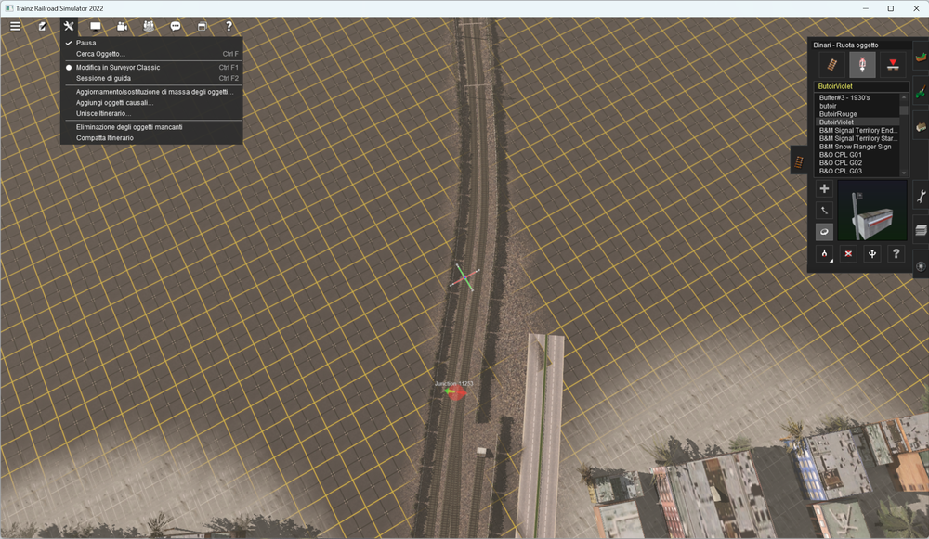The height and width of the screenshot is (539, 929).
Task: Open the wrench tools tab on right edge
Action: [921, 196]
